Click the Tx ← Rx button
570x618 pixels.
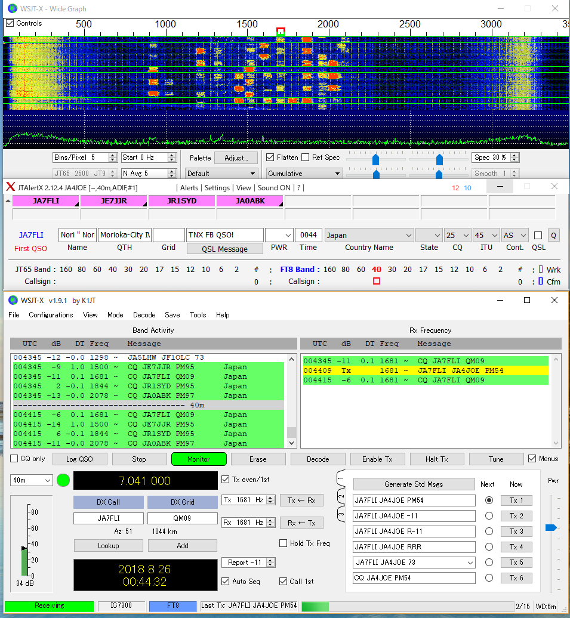302,500
